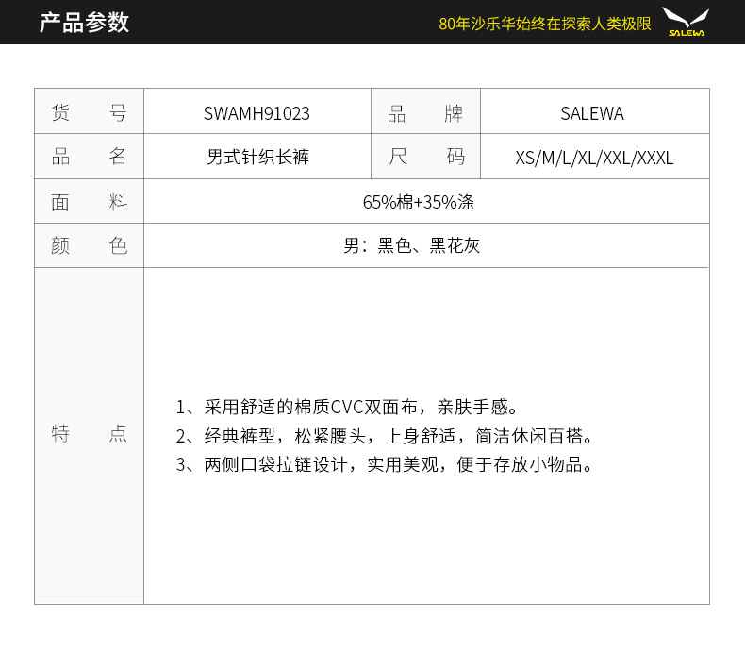Select feature line 2 about 松紧腰头
Viewport: 745px width, 652px height.
[385, 436]
